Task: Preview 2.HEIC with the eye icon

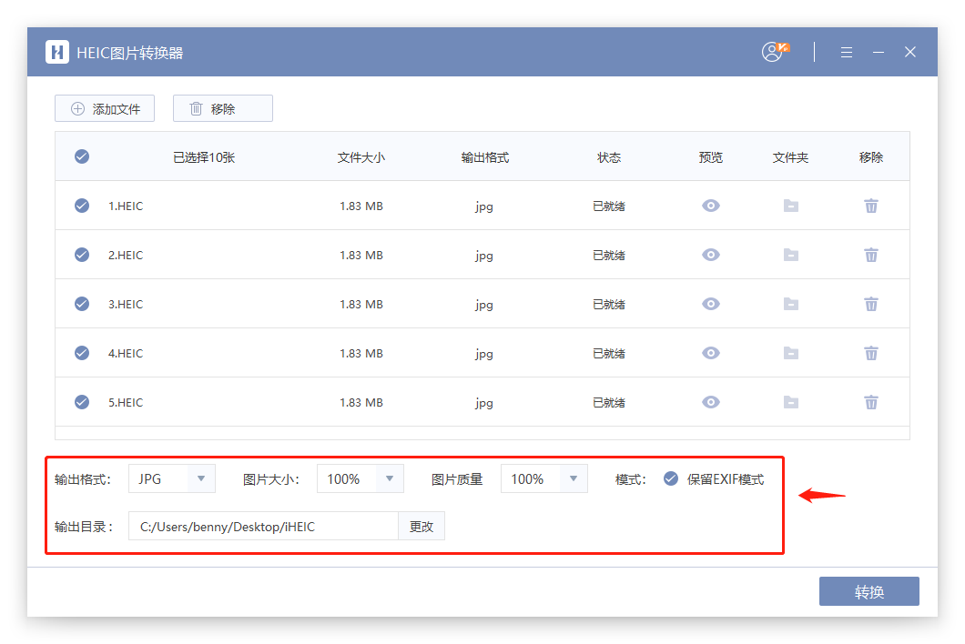Action: 711,255
